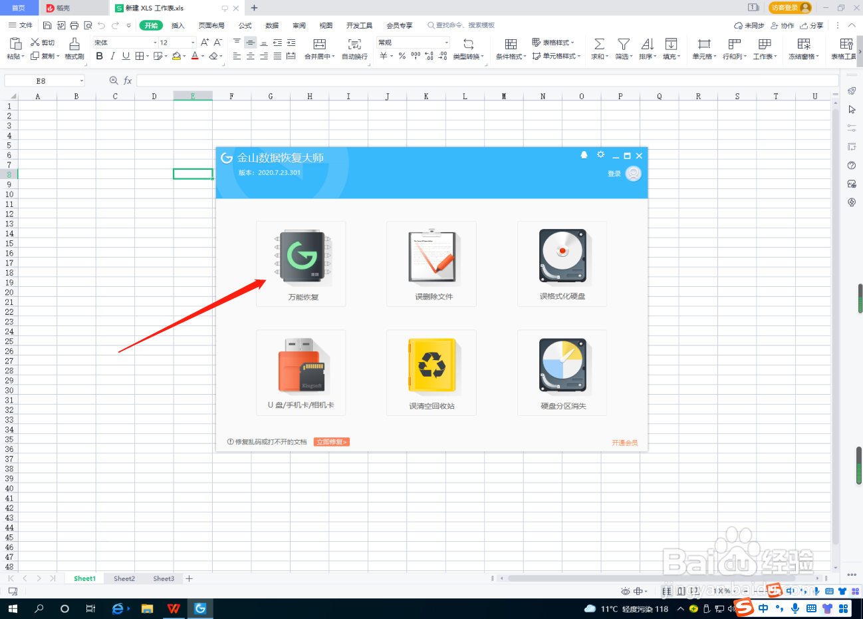The height and width of the screenshot is (619, 863).
Task: Switch to the 公式 ribbon tab
Action: tap(245, 25)
